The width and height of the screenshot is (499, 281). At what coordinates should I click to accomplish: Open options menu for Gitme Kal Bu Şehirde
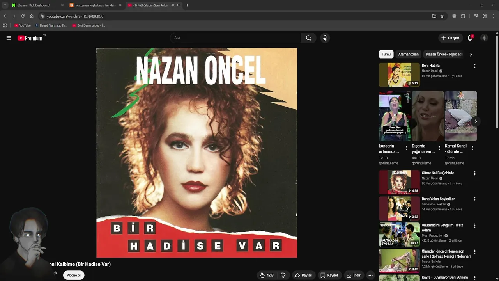point(474,173)
